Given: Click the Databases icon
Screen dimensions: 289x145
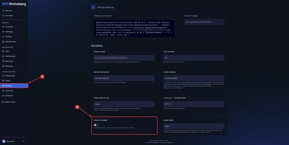Looking at the screenshot, I should pos(3,56).
